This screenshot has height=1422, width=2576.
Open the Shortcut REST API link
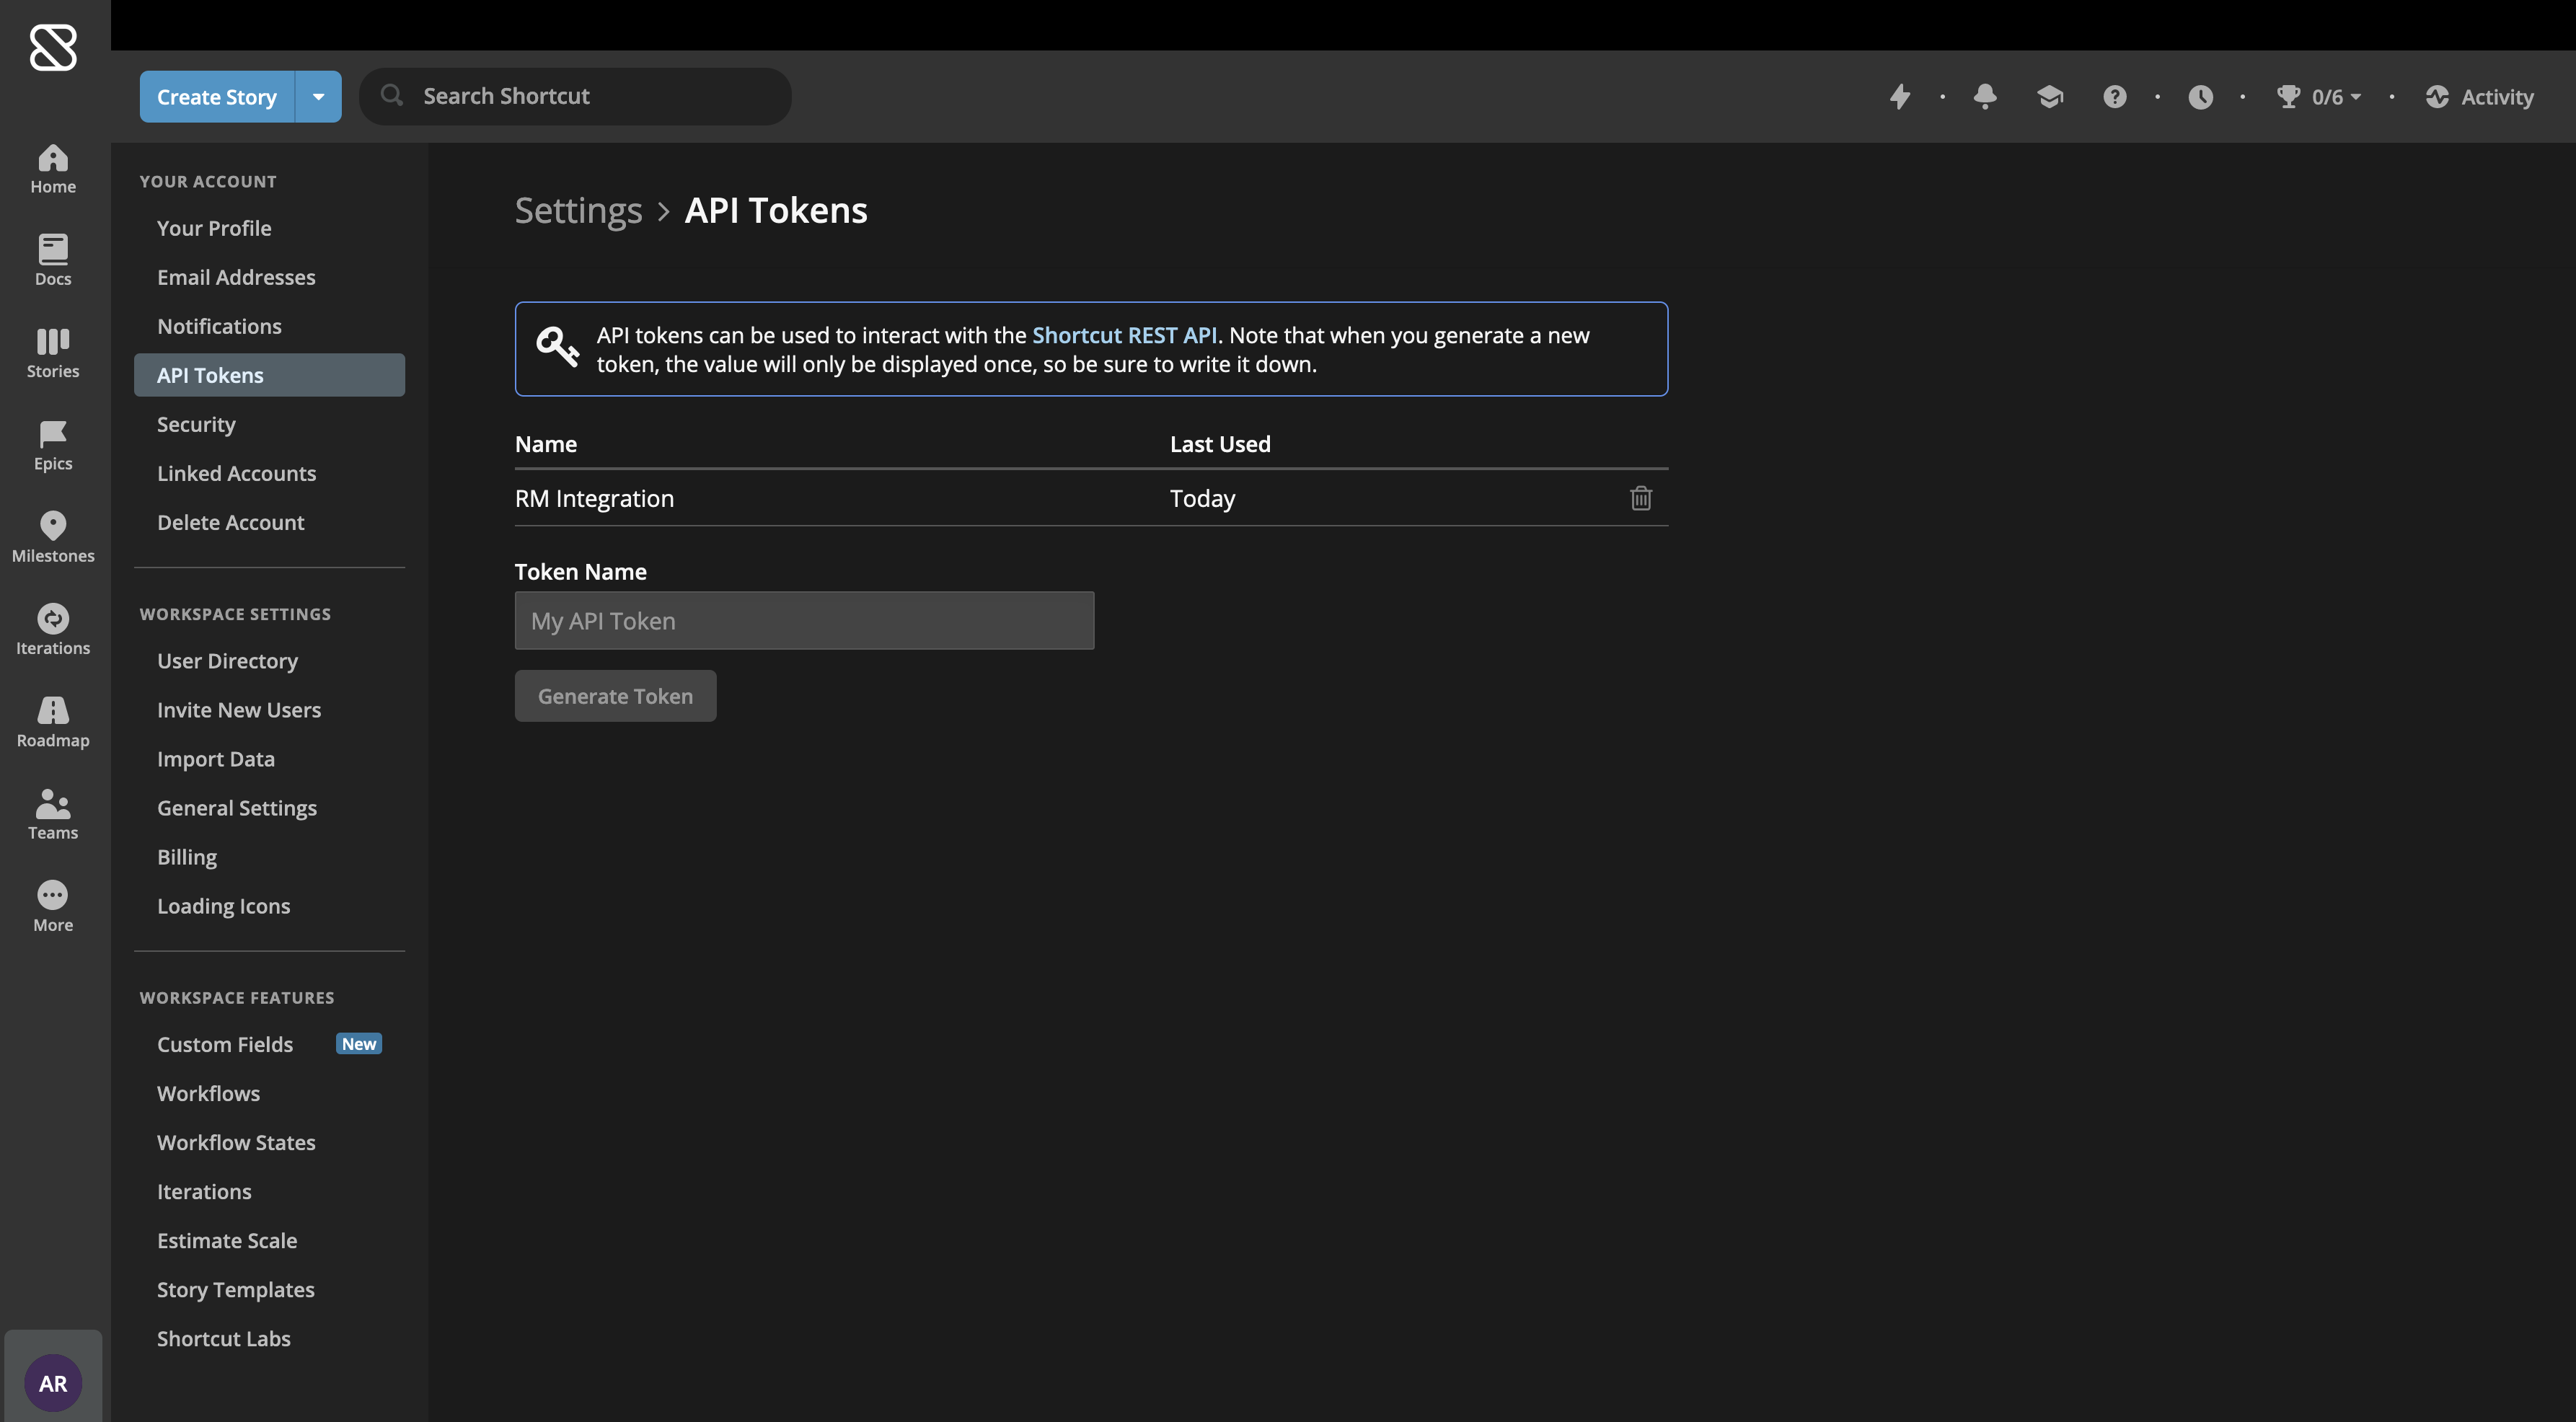coord(1124,335)
